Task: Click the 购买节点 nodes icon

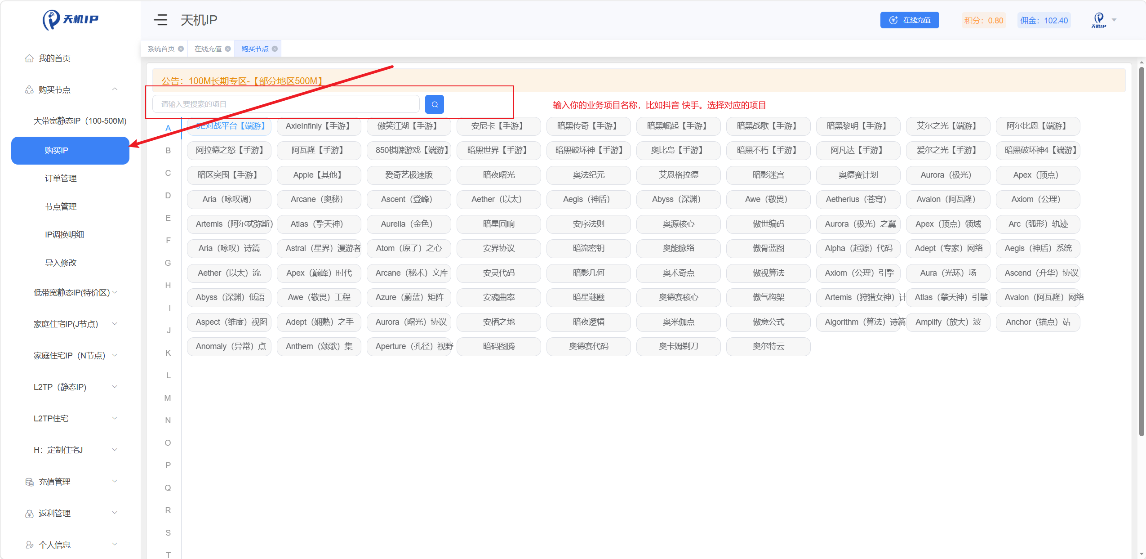Action: click(29, 90)
